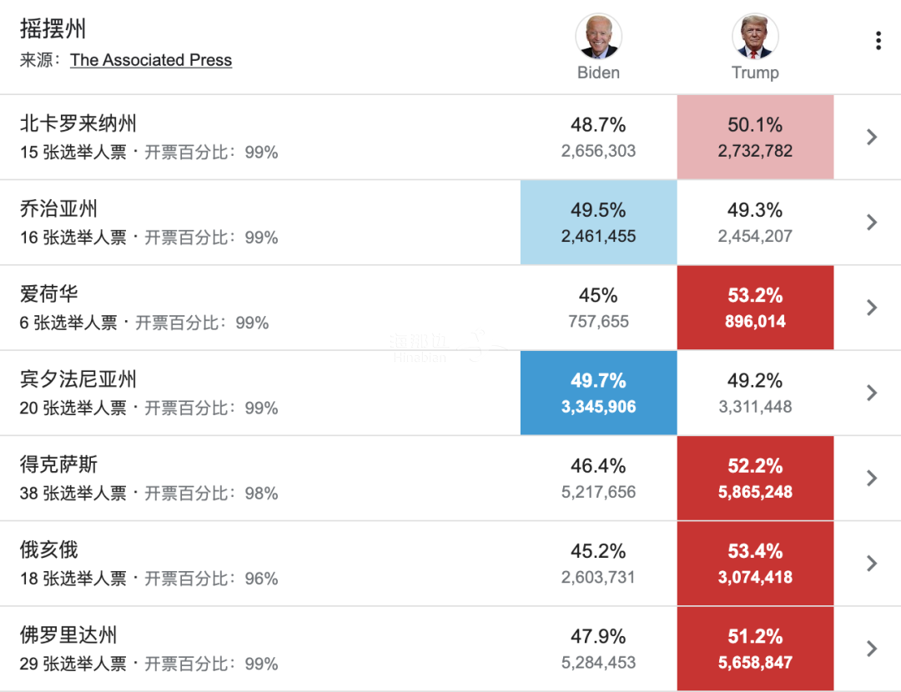901x692 pixels.
Task: Expand the 宾夕法尼亚州 row chevron
Action: [872, 393]
